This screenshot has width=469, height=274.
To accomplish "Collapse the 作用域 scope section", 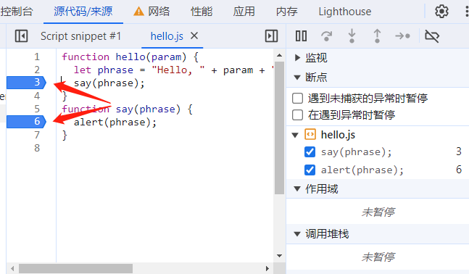I will point(297,188).
